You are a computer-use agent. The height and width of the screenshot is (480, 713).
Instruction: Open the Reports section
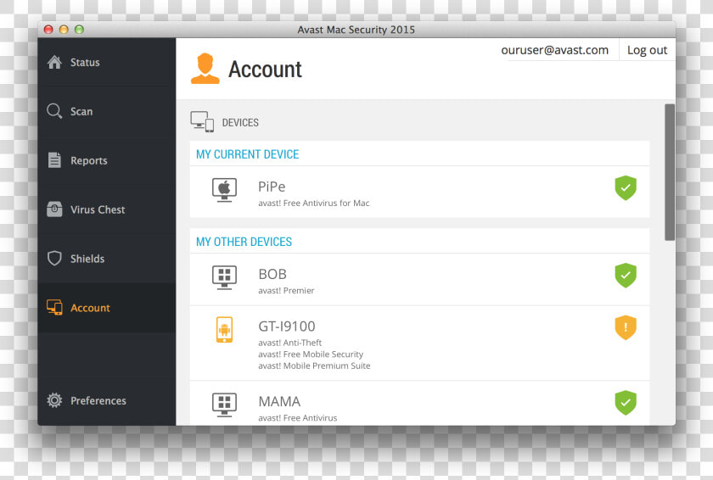tap(107, 160)
